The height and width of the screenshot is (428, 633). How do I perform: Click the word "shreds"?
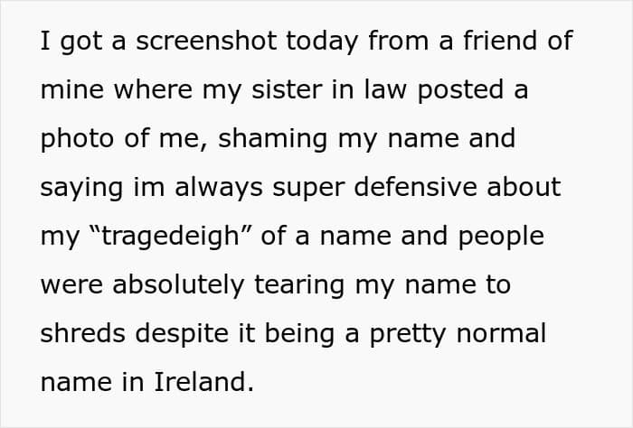[82, 333]
